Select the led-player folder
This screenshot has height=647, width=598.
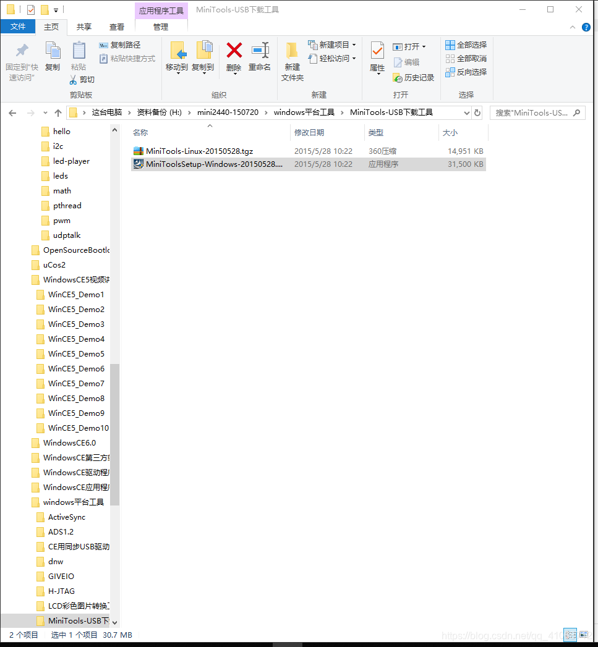click(x=71, y=161)
